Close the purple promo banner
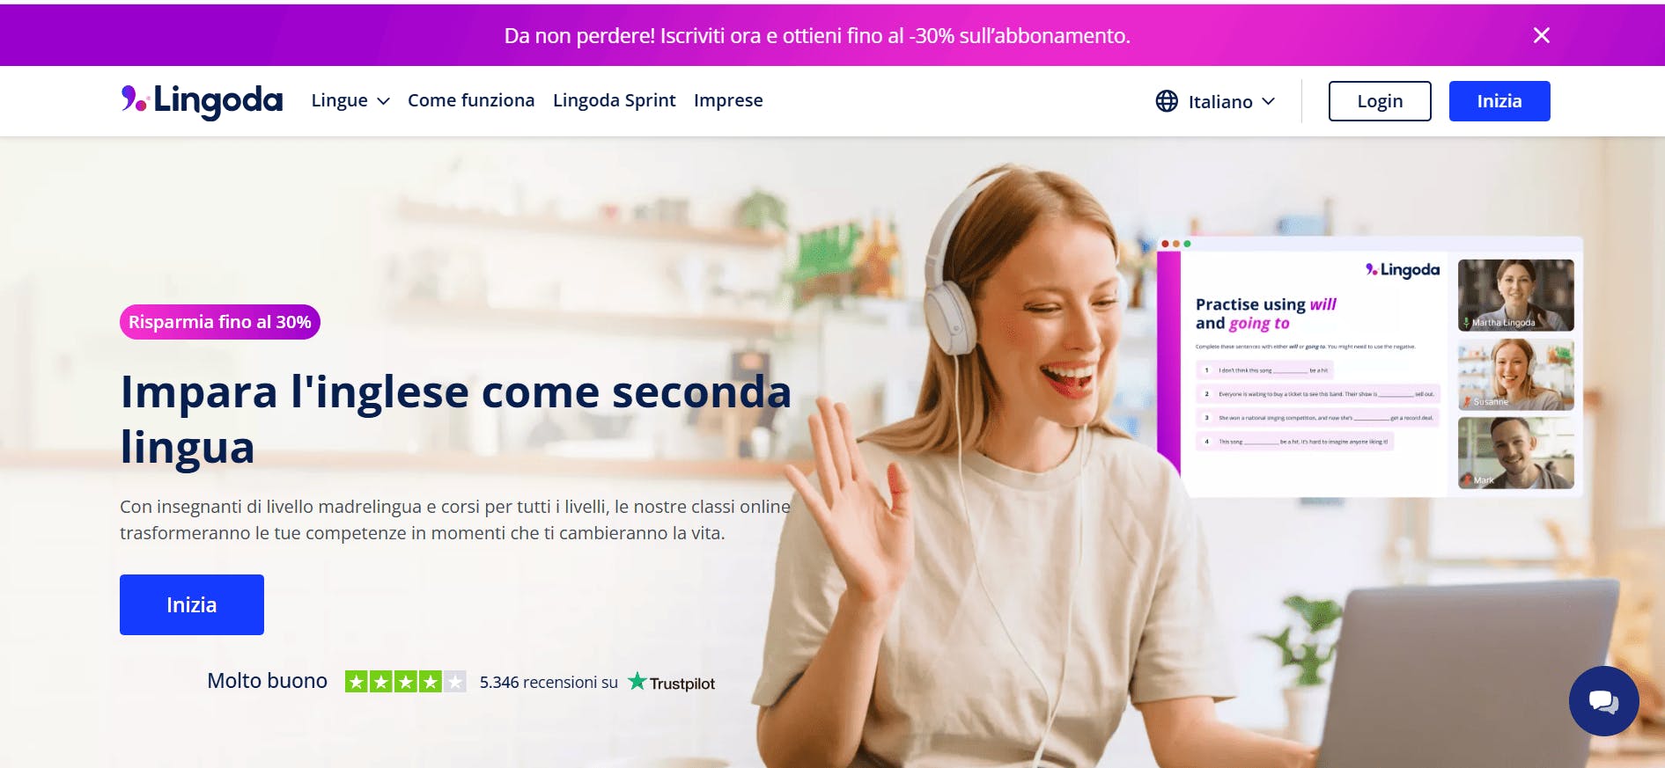The image size is (1665, 768). pyautogui.click(x=1541, y=35)
